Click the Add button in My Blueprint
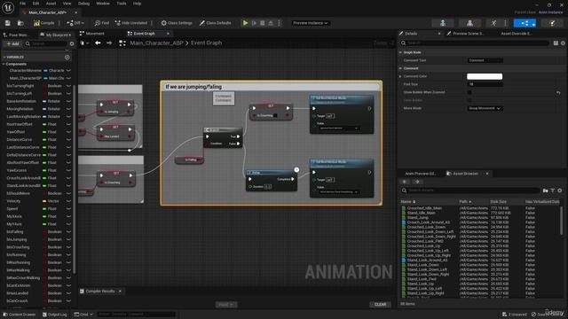 [x=12, y=43]
